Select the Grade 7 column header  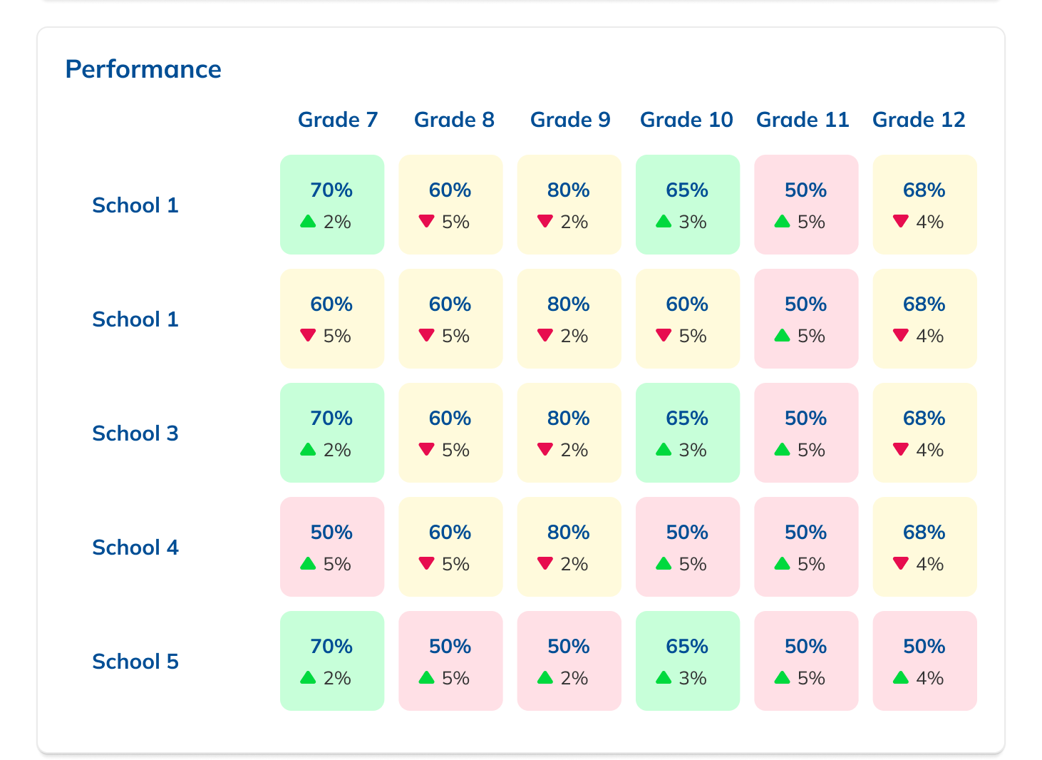pos(338,120)
